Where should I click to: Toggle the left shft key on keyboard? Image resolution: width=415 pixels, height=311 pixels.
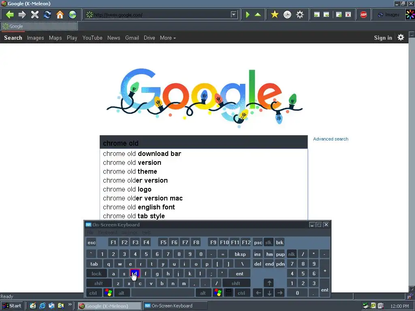pyautogui.click(x=99, y=283)
